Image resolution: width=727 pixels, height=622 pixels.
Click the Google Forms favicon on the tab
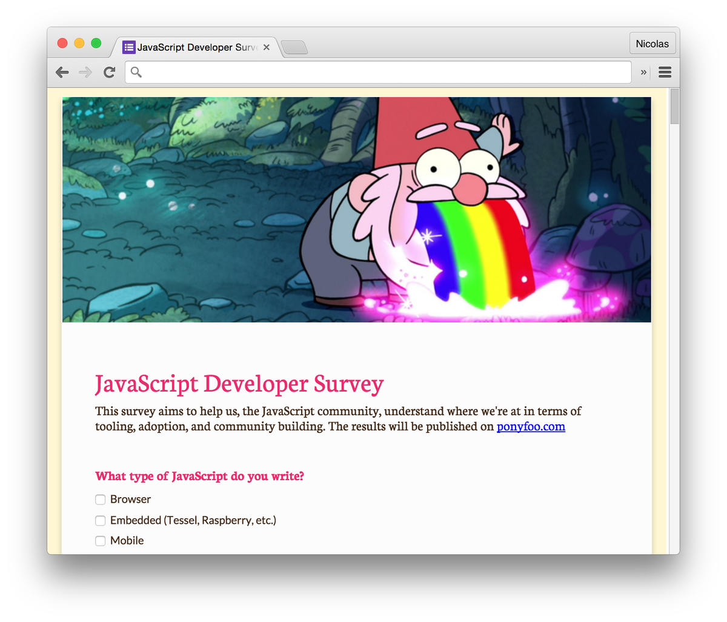tap(128, 47)
